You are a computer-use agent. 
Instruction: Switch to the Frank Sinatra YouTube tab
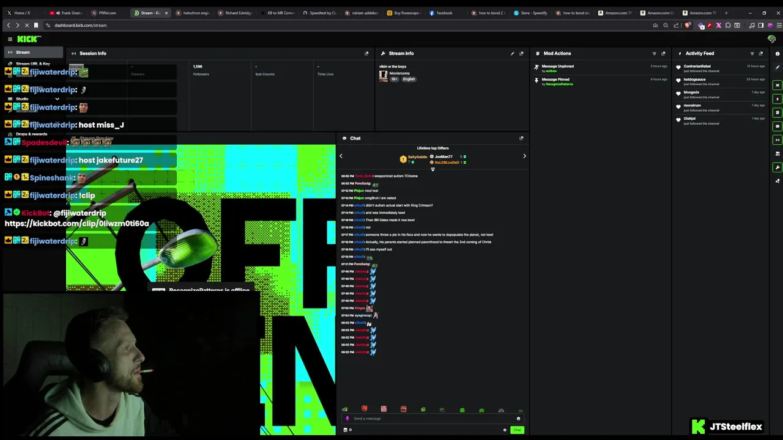tap(68, 13)
